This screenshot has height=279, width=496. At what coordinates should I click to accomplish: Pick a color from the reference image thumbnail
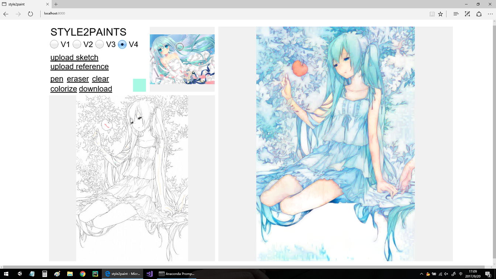[x=182, y=59]
